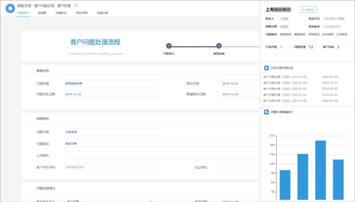This screenshot has width=355, height=202.
Task: Click the 问题分类 field showing 功能使用
Action: pyautogui.click(x=112, y=132)
